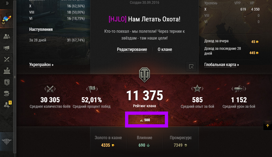The image size is (272, 157).
Task: Open the clan treasury coins icon
Action: 6,93
